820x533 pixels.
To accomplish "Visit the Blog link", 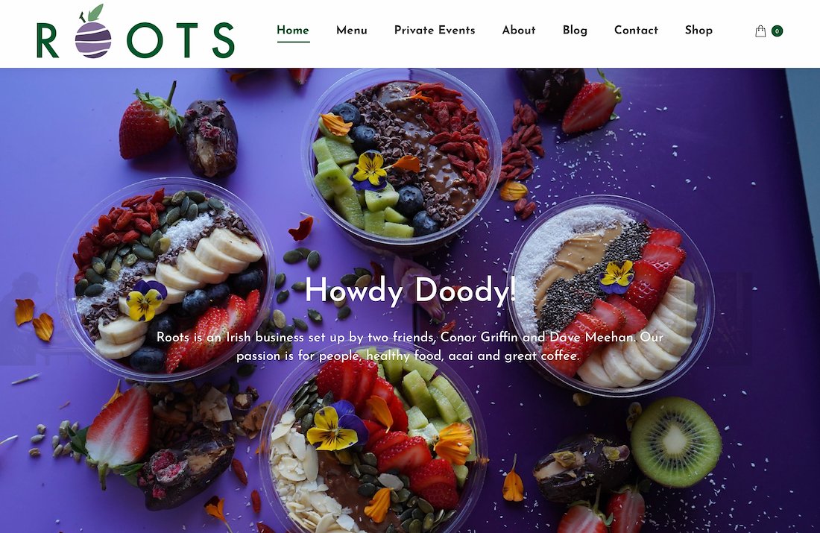I will pos(575,31).
